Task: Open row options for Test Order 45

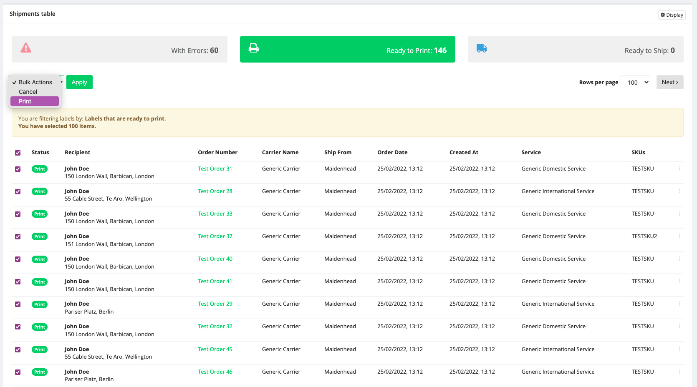Action: pos(679,349)
